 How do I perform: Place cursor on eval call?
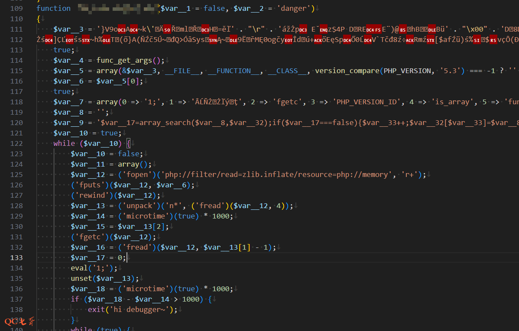tap(79, 268)
